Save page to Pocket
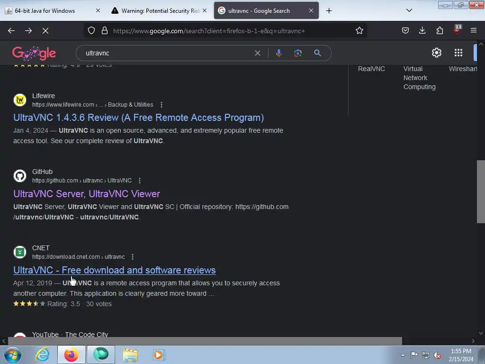Image resolution: width=485 pixels, height=364 pixels. (x=405, y=31)
